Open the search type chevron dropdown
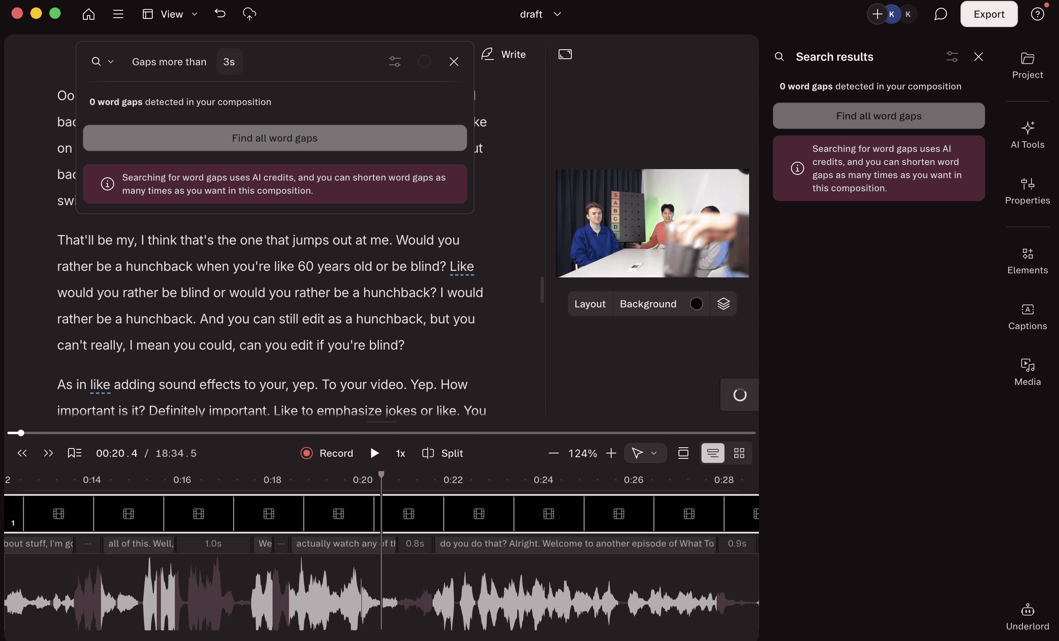 point(110,62)
